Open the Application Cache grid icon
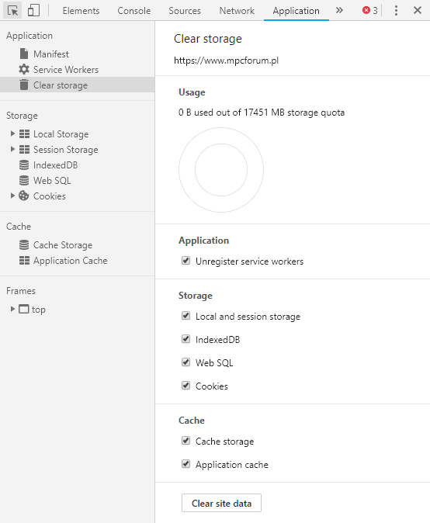This screenshot has width=430, height=523. (24, 261)
